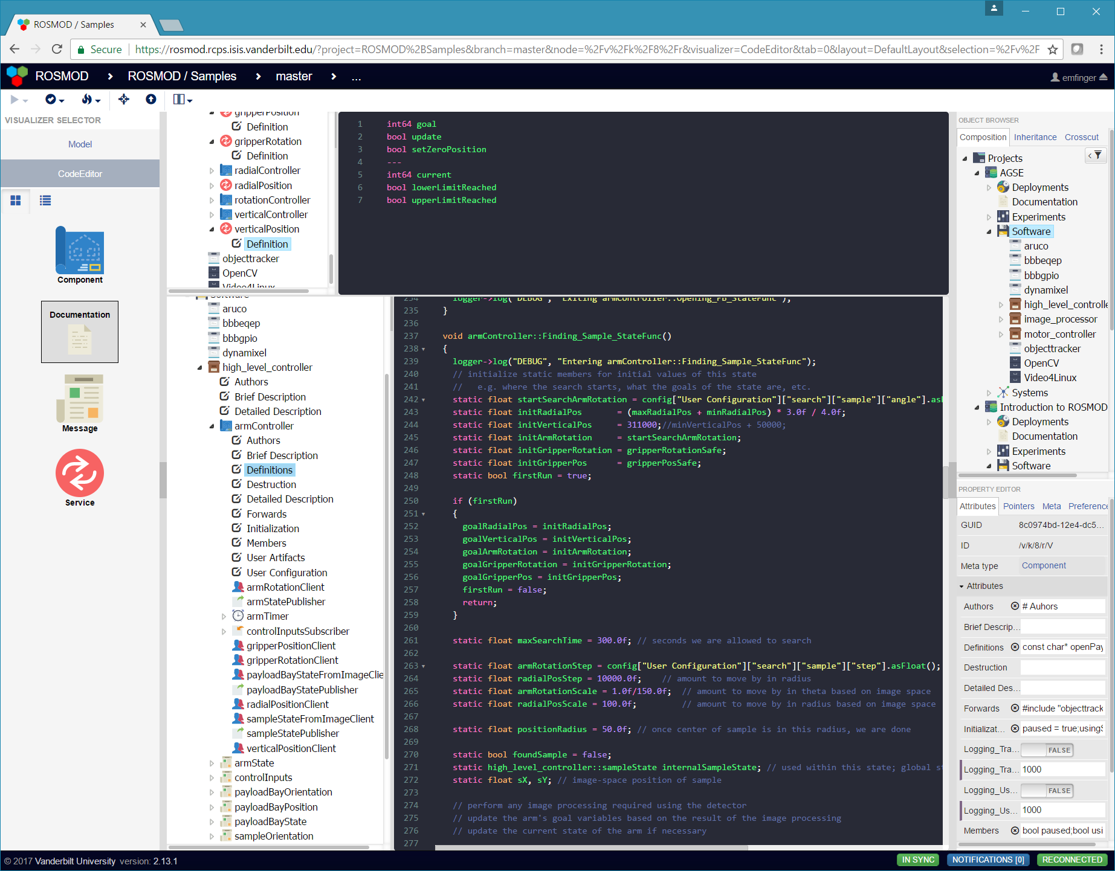
Task: Open the Inheritance tab in Object Browser
Action: point(1035,137)
